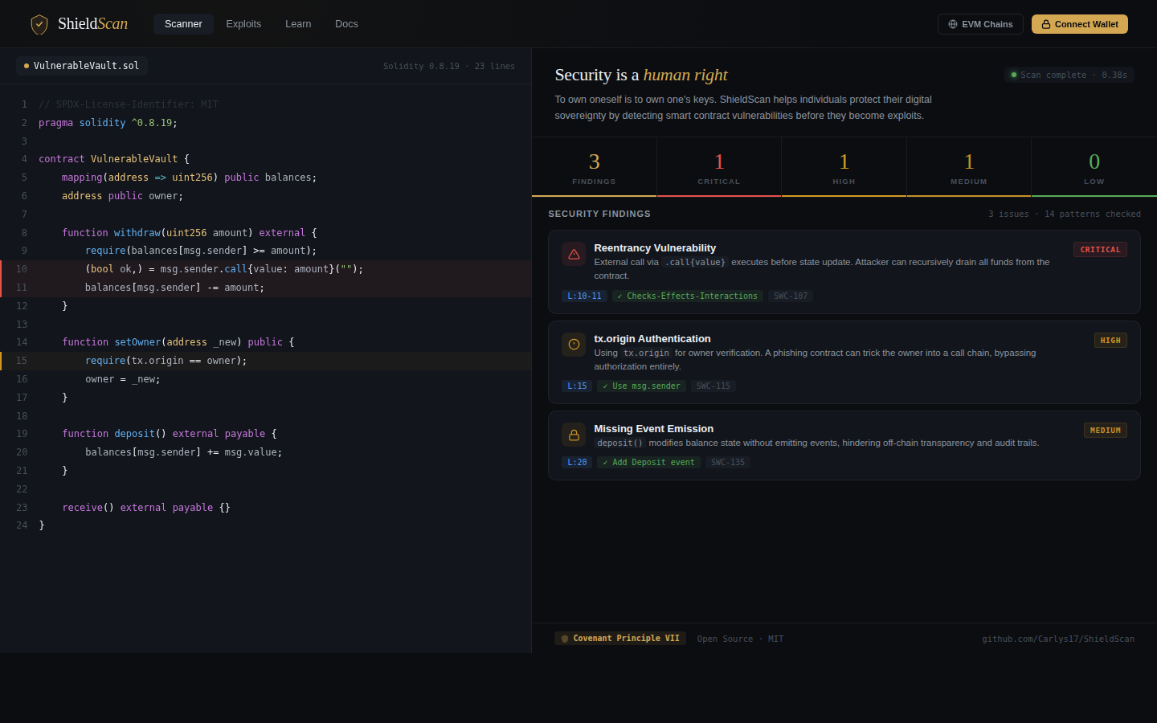Viewport: 1157px width, 723px height.
Task: Click the SWC-135 reference tag
Action: point(728,463)
